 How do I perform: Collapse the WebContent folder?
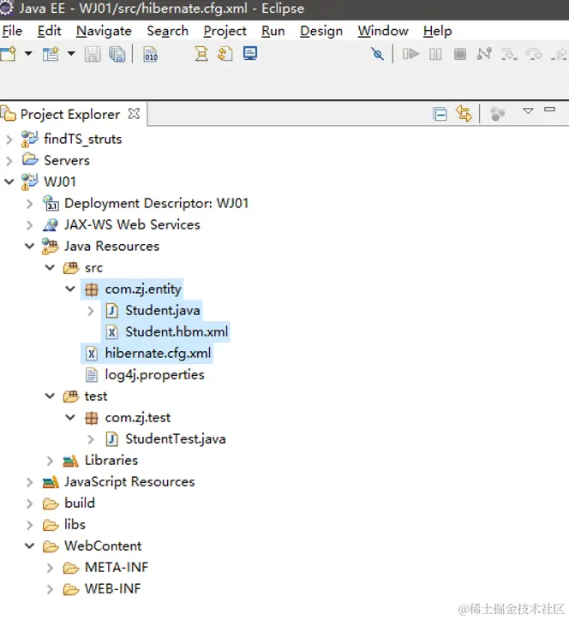(x=30, y=545)
